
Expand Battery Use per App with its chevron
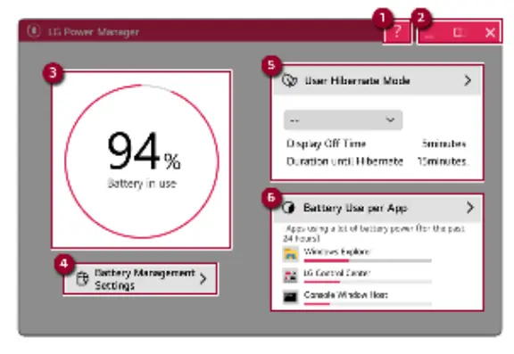(469, 207)
